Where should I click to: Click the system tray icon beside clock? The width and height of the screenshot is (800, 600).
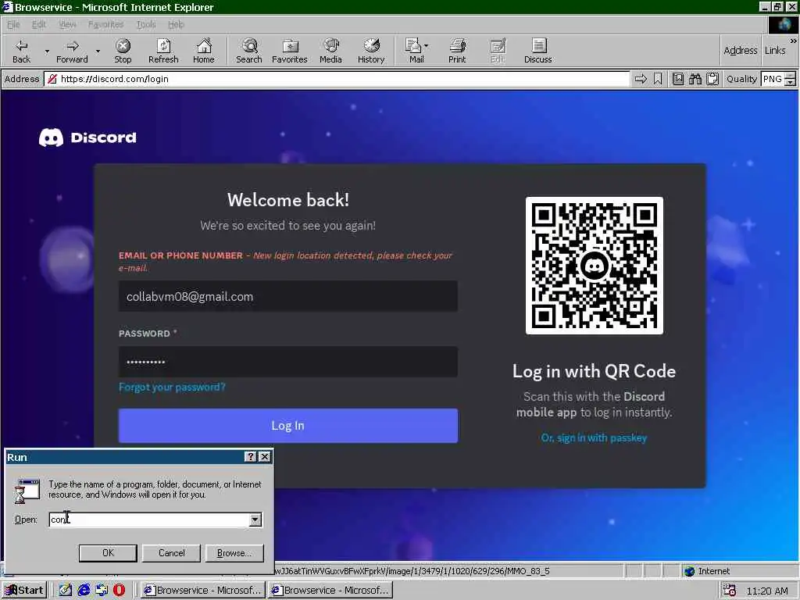click(730, 591)
